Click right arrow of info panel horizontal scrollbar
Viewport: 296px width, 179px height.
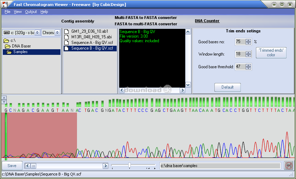182,90
